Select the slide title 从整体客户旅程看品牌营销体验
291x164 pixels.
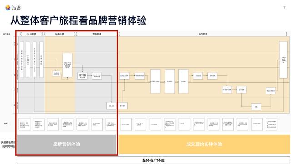point(79,20)
